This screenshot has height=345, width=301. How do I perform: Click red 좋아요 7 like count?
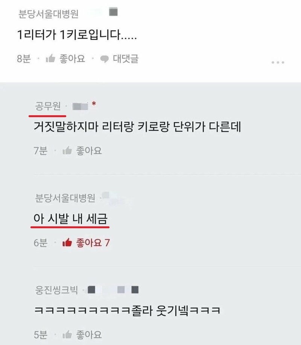coord(93,243)
